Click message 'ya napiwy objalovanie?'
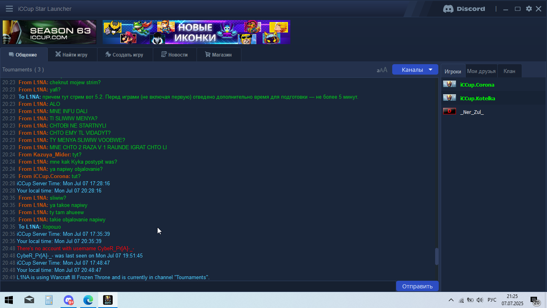This screenshot has width=547, height=308. pyautogui.click(x=76, y=169)
